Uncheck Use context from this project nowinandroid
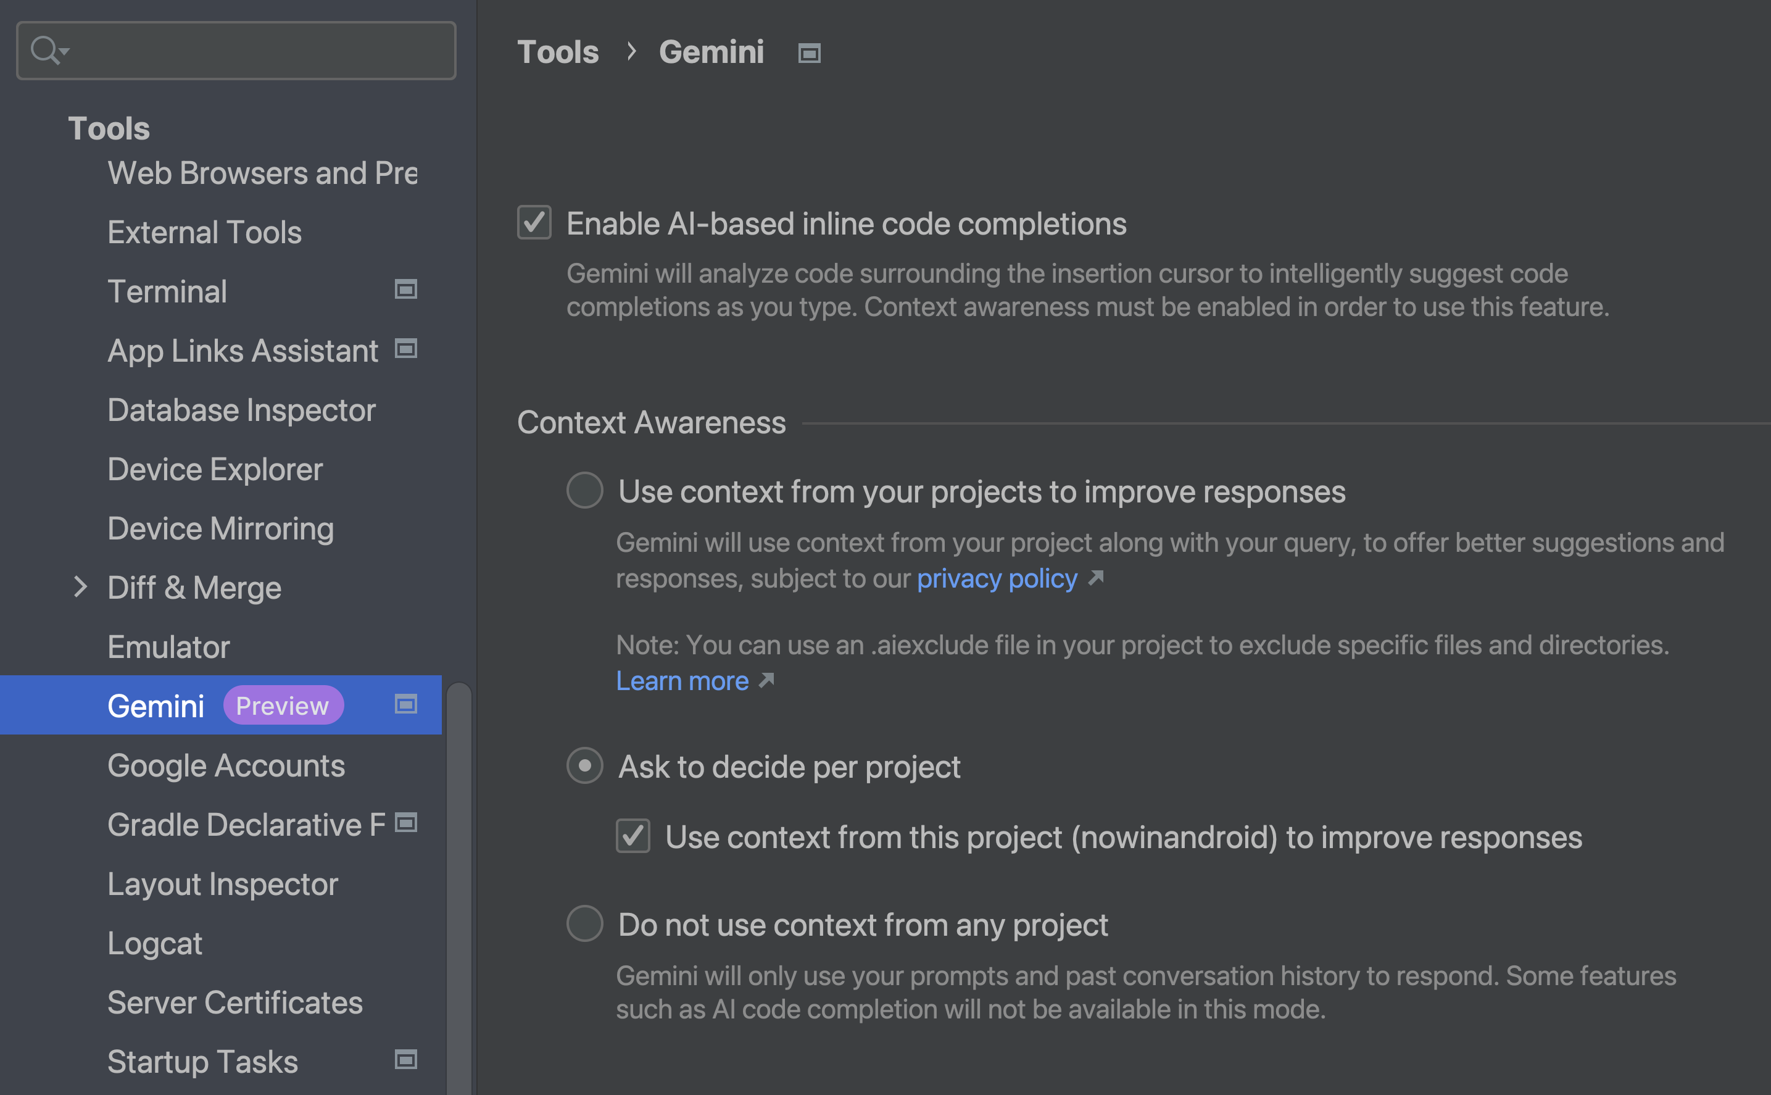This screenshot has height=1095, width=1771. pos(632,836)
